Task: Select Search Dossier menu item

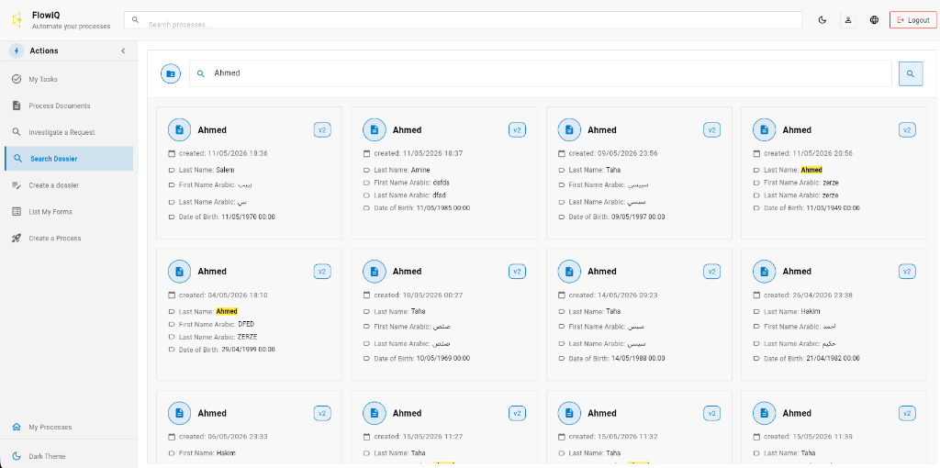Action: [69, 159]
